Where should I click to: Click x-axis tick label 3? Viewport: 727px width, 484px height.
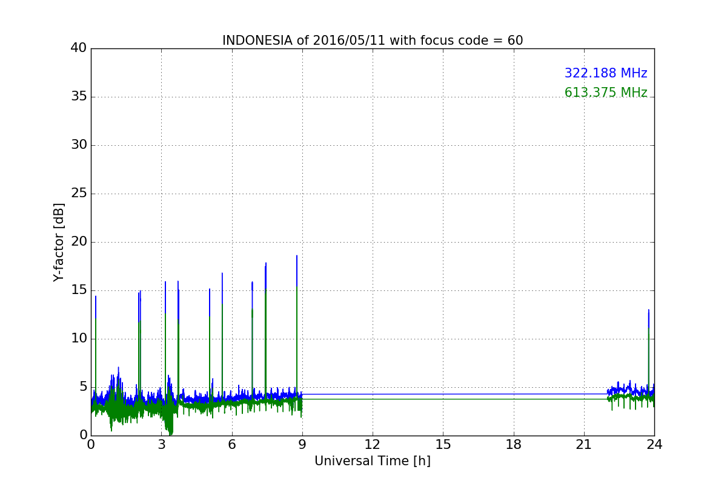pos(161,445)
